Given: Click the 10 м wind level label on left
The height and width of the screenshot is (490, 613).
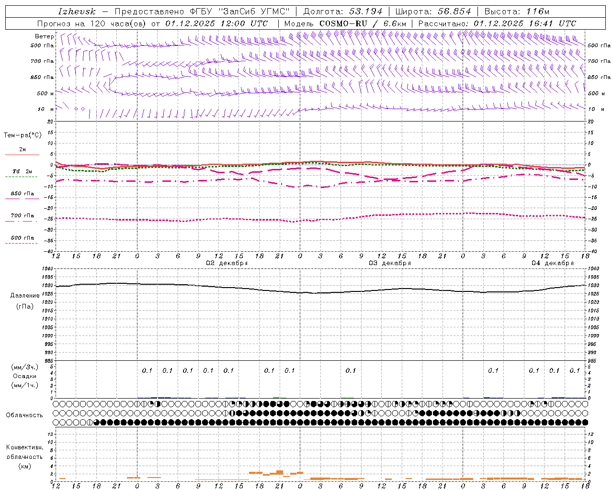Looking at the screenshot, I should [45, 109].
